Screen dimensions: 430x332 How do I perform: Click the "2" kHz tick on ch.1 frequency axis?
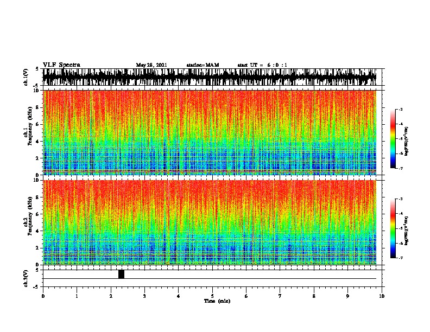[38, 158]
